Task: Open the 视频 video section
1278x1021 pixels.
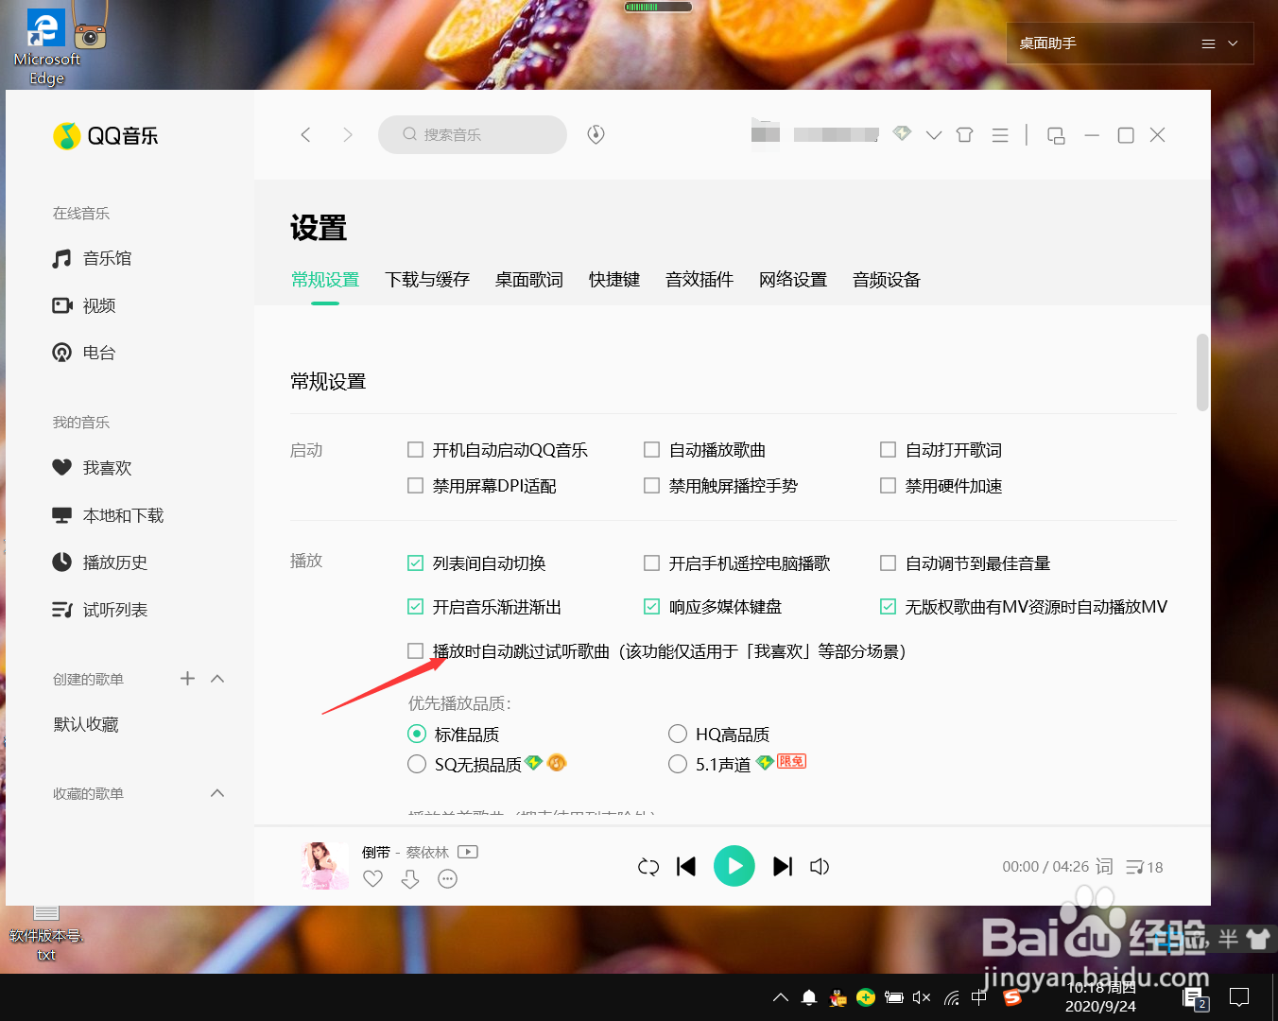Action: 84,305
